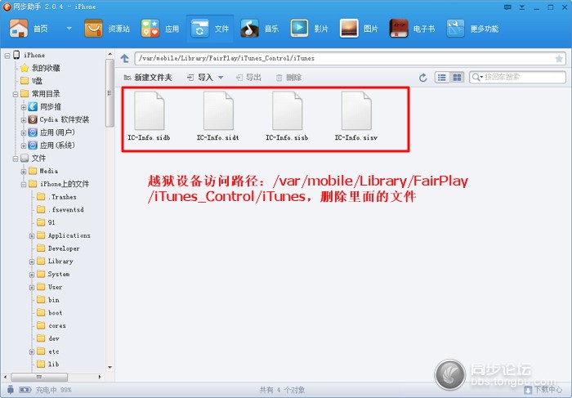This screenshot has height=398, width=572.
Task: Collapse the iPhone root node
Action: 7,56
